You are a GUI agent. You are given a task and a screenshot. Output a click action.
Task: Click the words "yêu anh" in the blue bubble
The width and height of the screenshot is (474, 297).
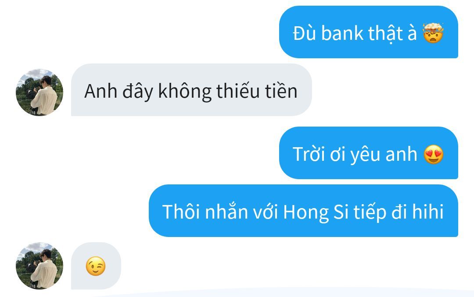pyautogui.click(x=384, y=155)
